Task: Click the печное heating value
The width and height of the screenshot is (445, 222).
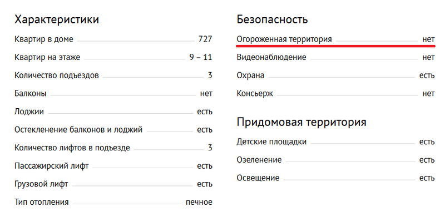Action: click(199, 202)
